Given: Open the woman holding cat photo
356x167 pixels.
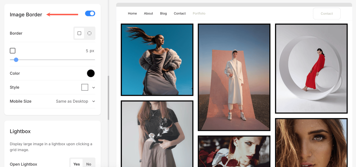Looking at the screenshot, I should coord(157,134).
